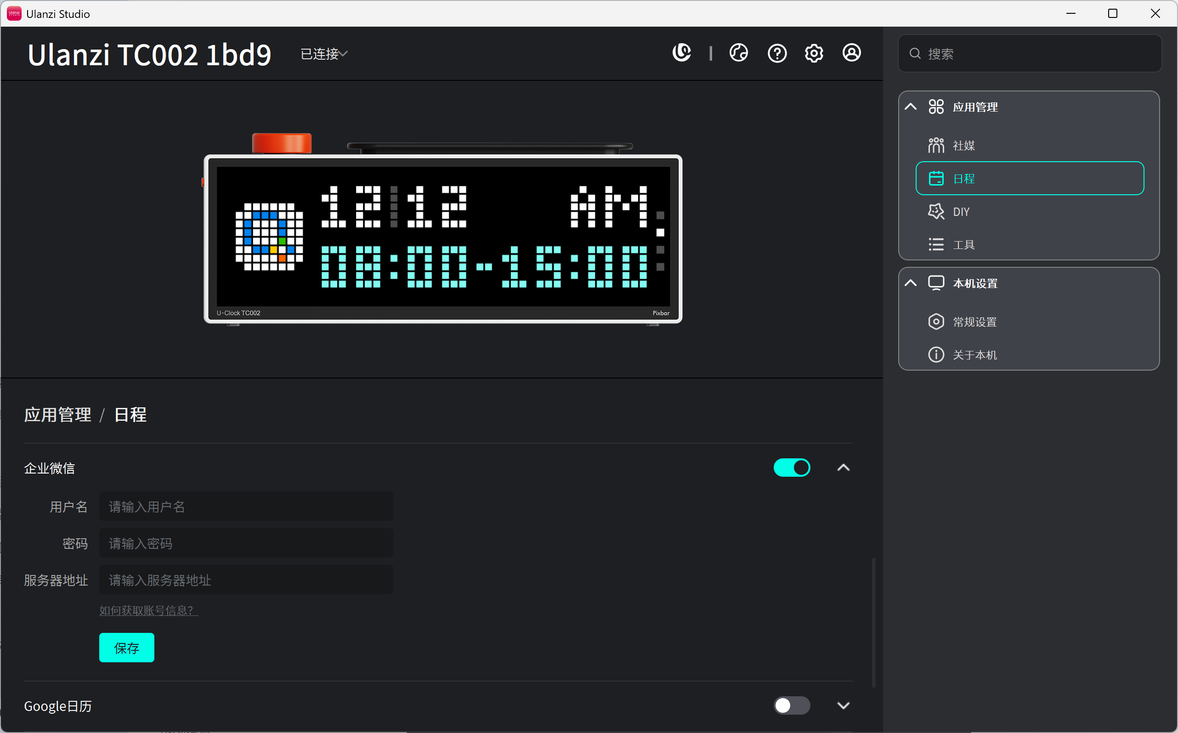The height and width of the screenshot is (733, 1178).
Task: Select 社媒 in the sidebar
Action: click(1029, 145)
